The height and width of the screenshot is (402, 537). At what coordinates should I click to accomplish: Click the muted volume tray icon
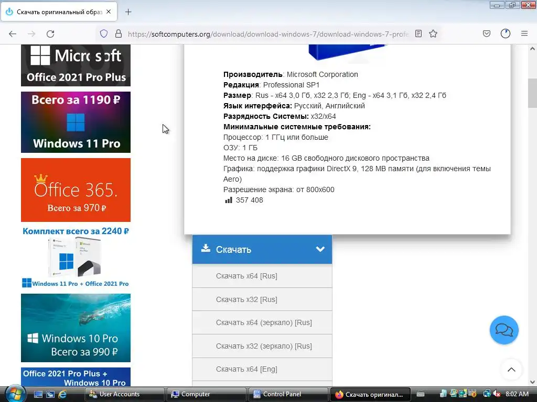tap(497, 394)
